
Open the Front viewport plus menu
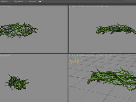tap(71, 7)
